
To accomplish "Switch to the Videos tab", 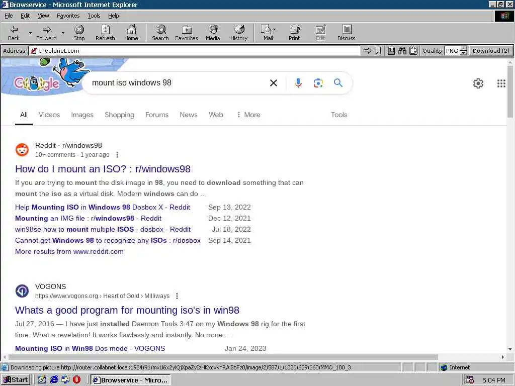I will tap(49, 115).
